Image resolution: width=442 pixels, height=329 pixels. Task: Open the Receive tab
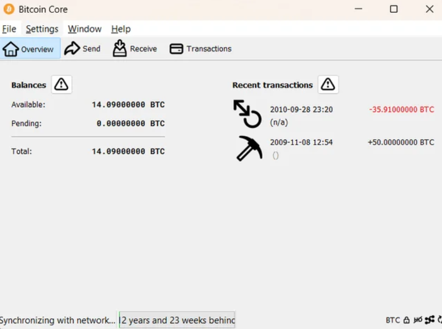135,49
